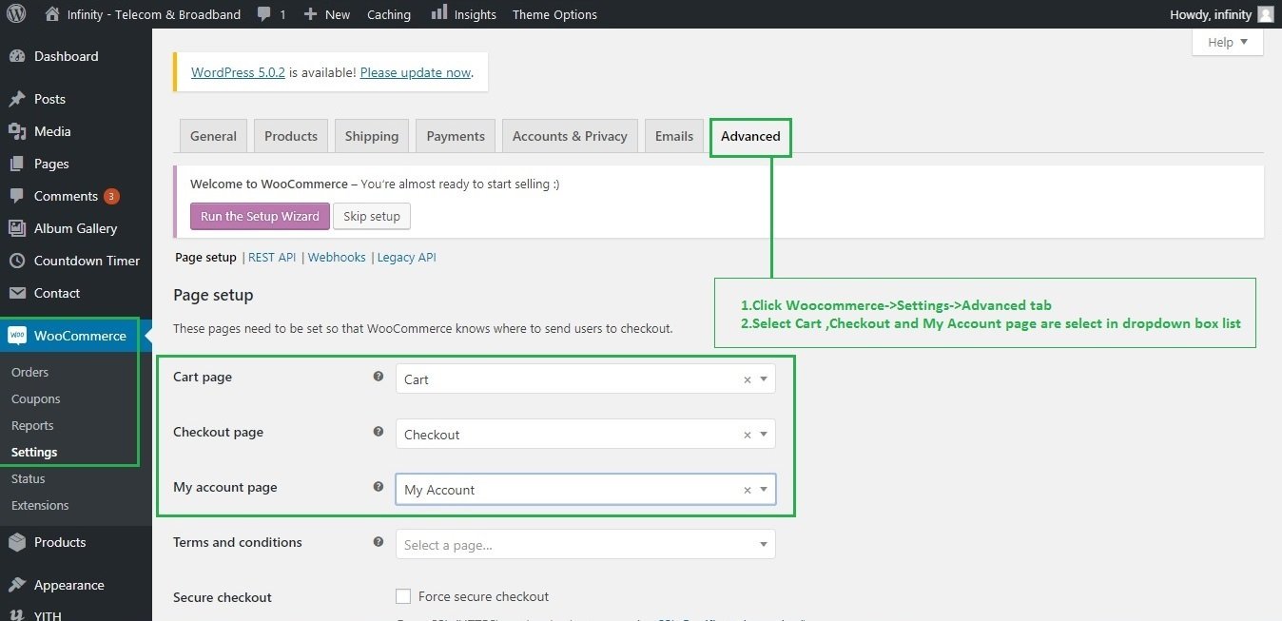The height and width of the screenshot is (621, 1282).
Task: Expand the Help panel
Action: pyautogui.click(x=1228, y=42)
